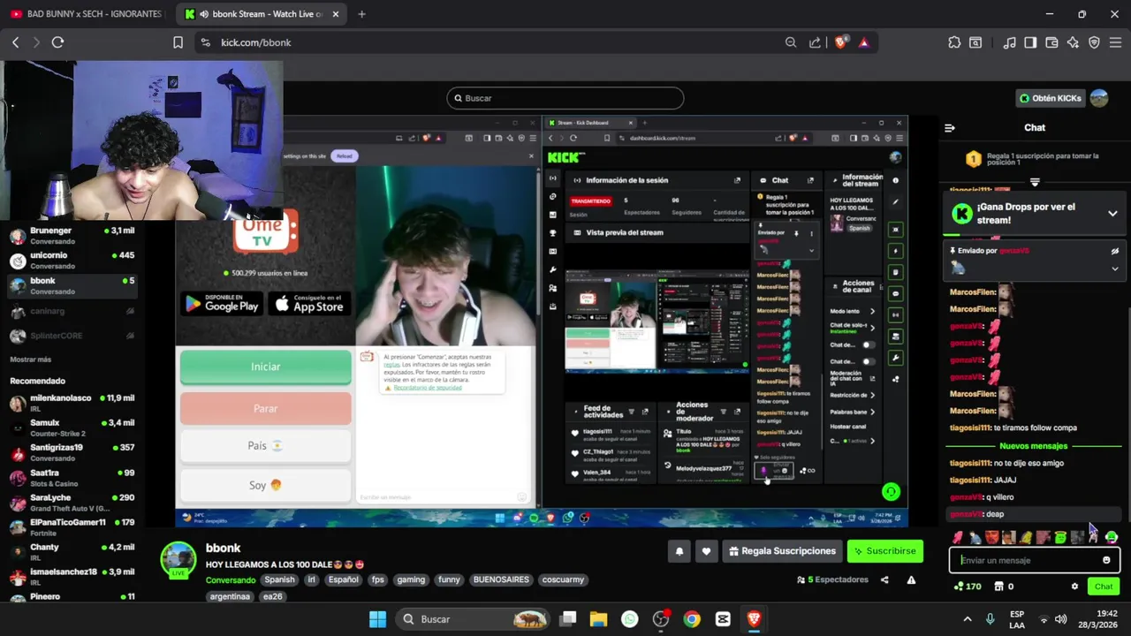
Task: Click the share page icon in address bar
Action: point(815,42)
